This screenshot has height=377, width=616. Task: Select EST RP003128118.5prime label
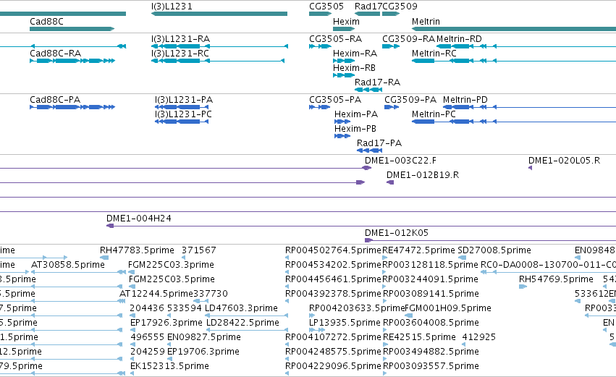pyautogui.click(x=431, y=265)
